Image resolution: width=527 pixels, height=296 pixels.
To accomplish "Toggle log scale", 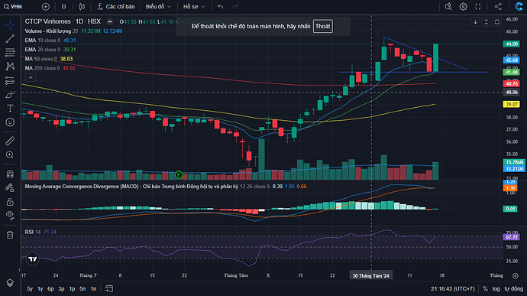I will click(x=496, y=289).
